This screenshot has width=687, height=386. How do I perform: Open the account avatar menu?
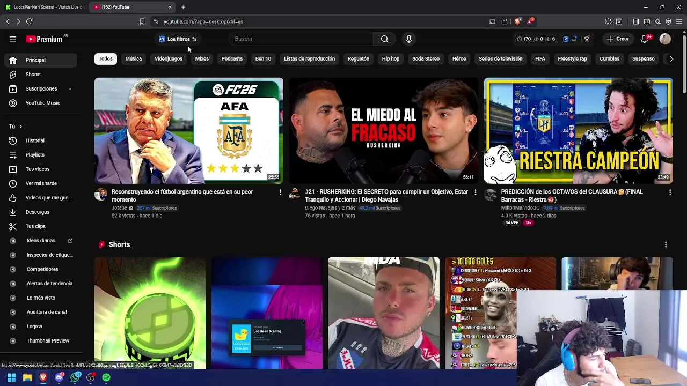tap(665, 39)
